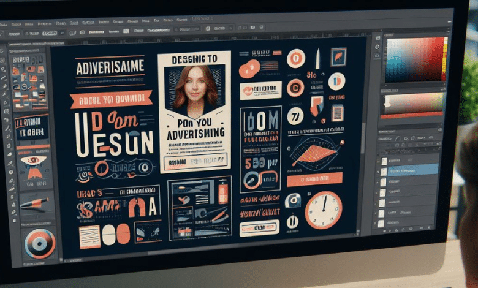Click the "ADVERISAIME" heading on the canvas

[x=110, y=67]
